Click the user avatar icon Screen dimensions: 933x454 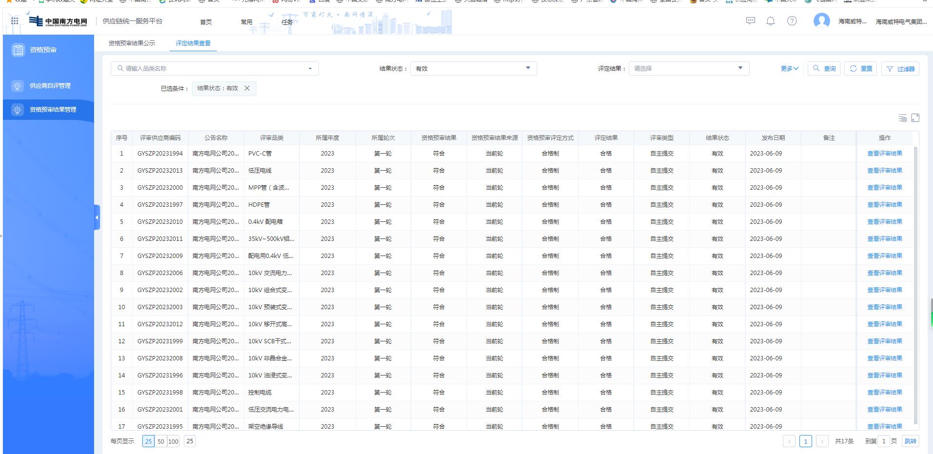(x=821, y=21)
